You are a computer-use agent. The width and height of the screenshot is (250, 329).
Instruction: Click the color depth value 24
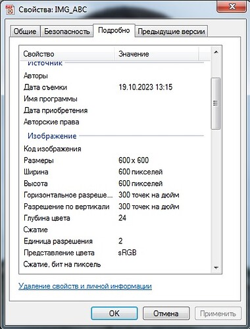click(x=122, y=218)
